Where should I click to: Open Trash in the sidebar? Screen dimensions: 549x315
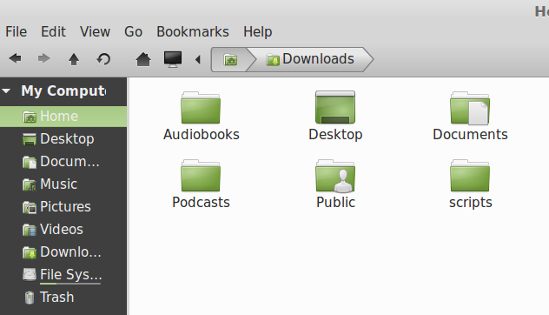click(63, 298)
